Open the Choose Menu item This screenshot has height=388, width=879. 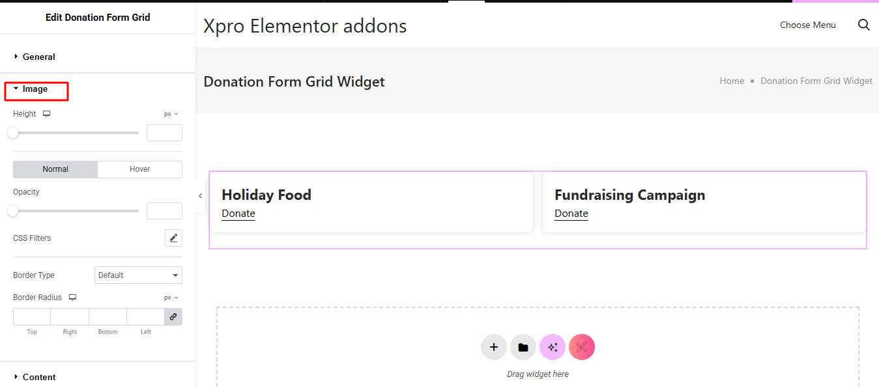[807, 25]
